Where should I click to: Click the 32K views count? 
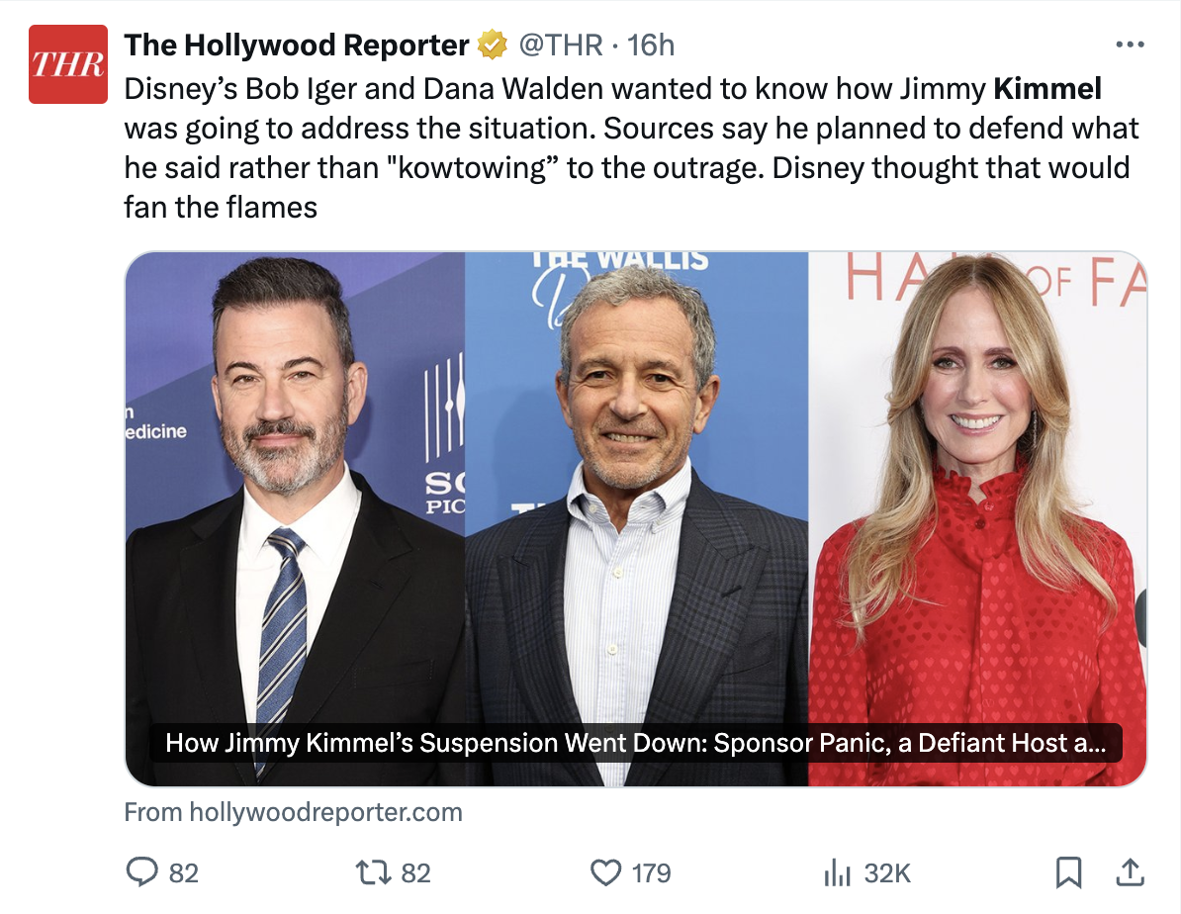pos(886,873)
